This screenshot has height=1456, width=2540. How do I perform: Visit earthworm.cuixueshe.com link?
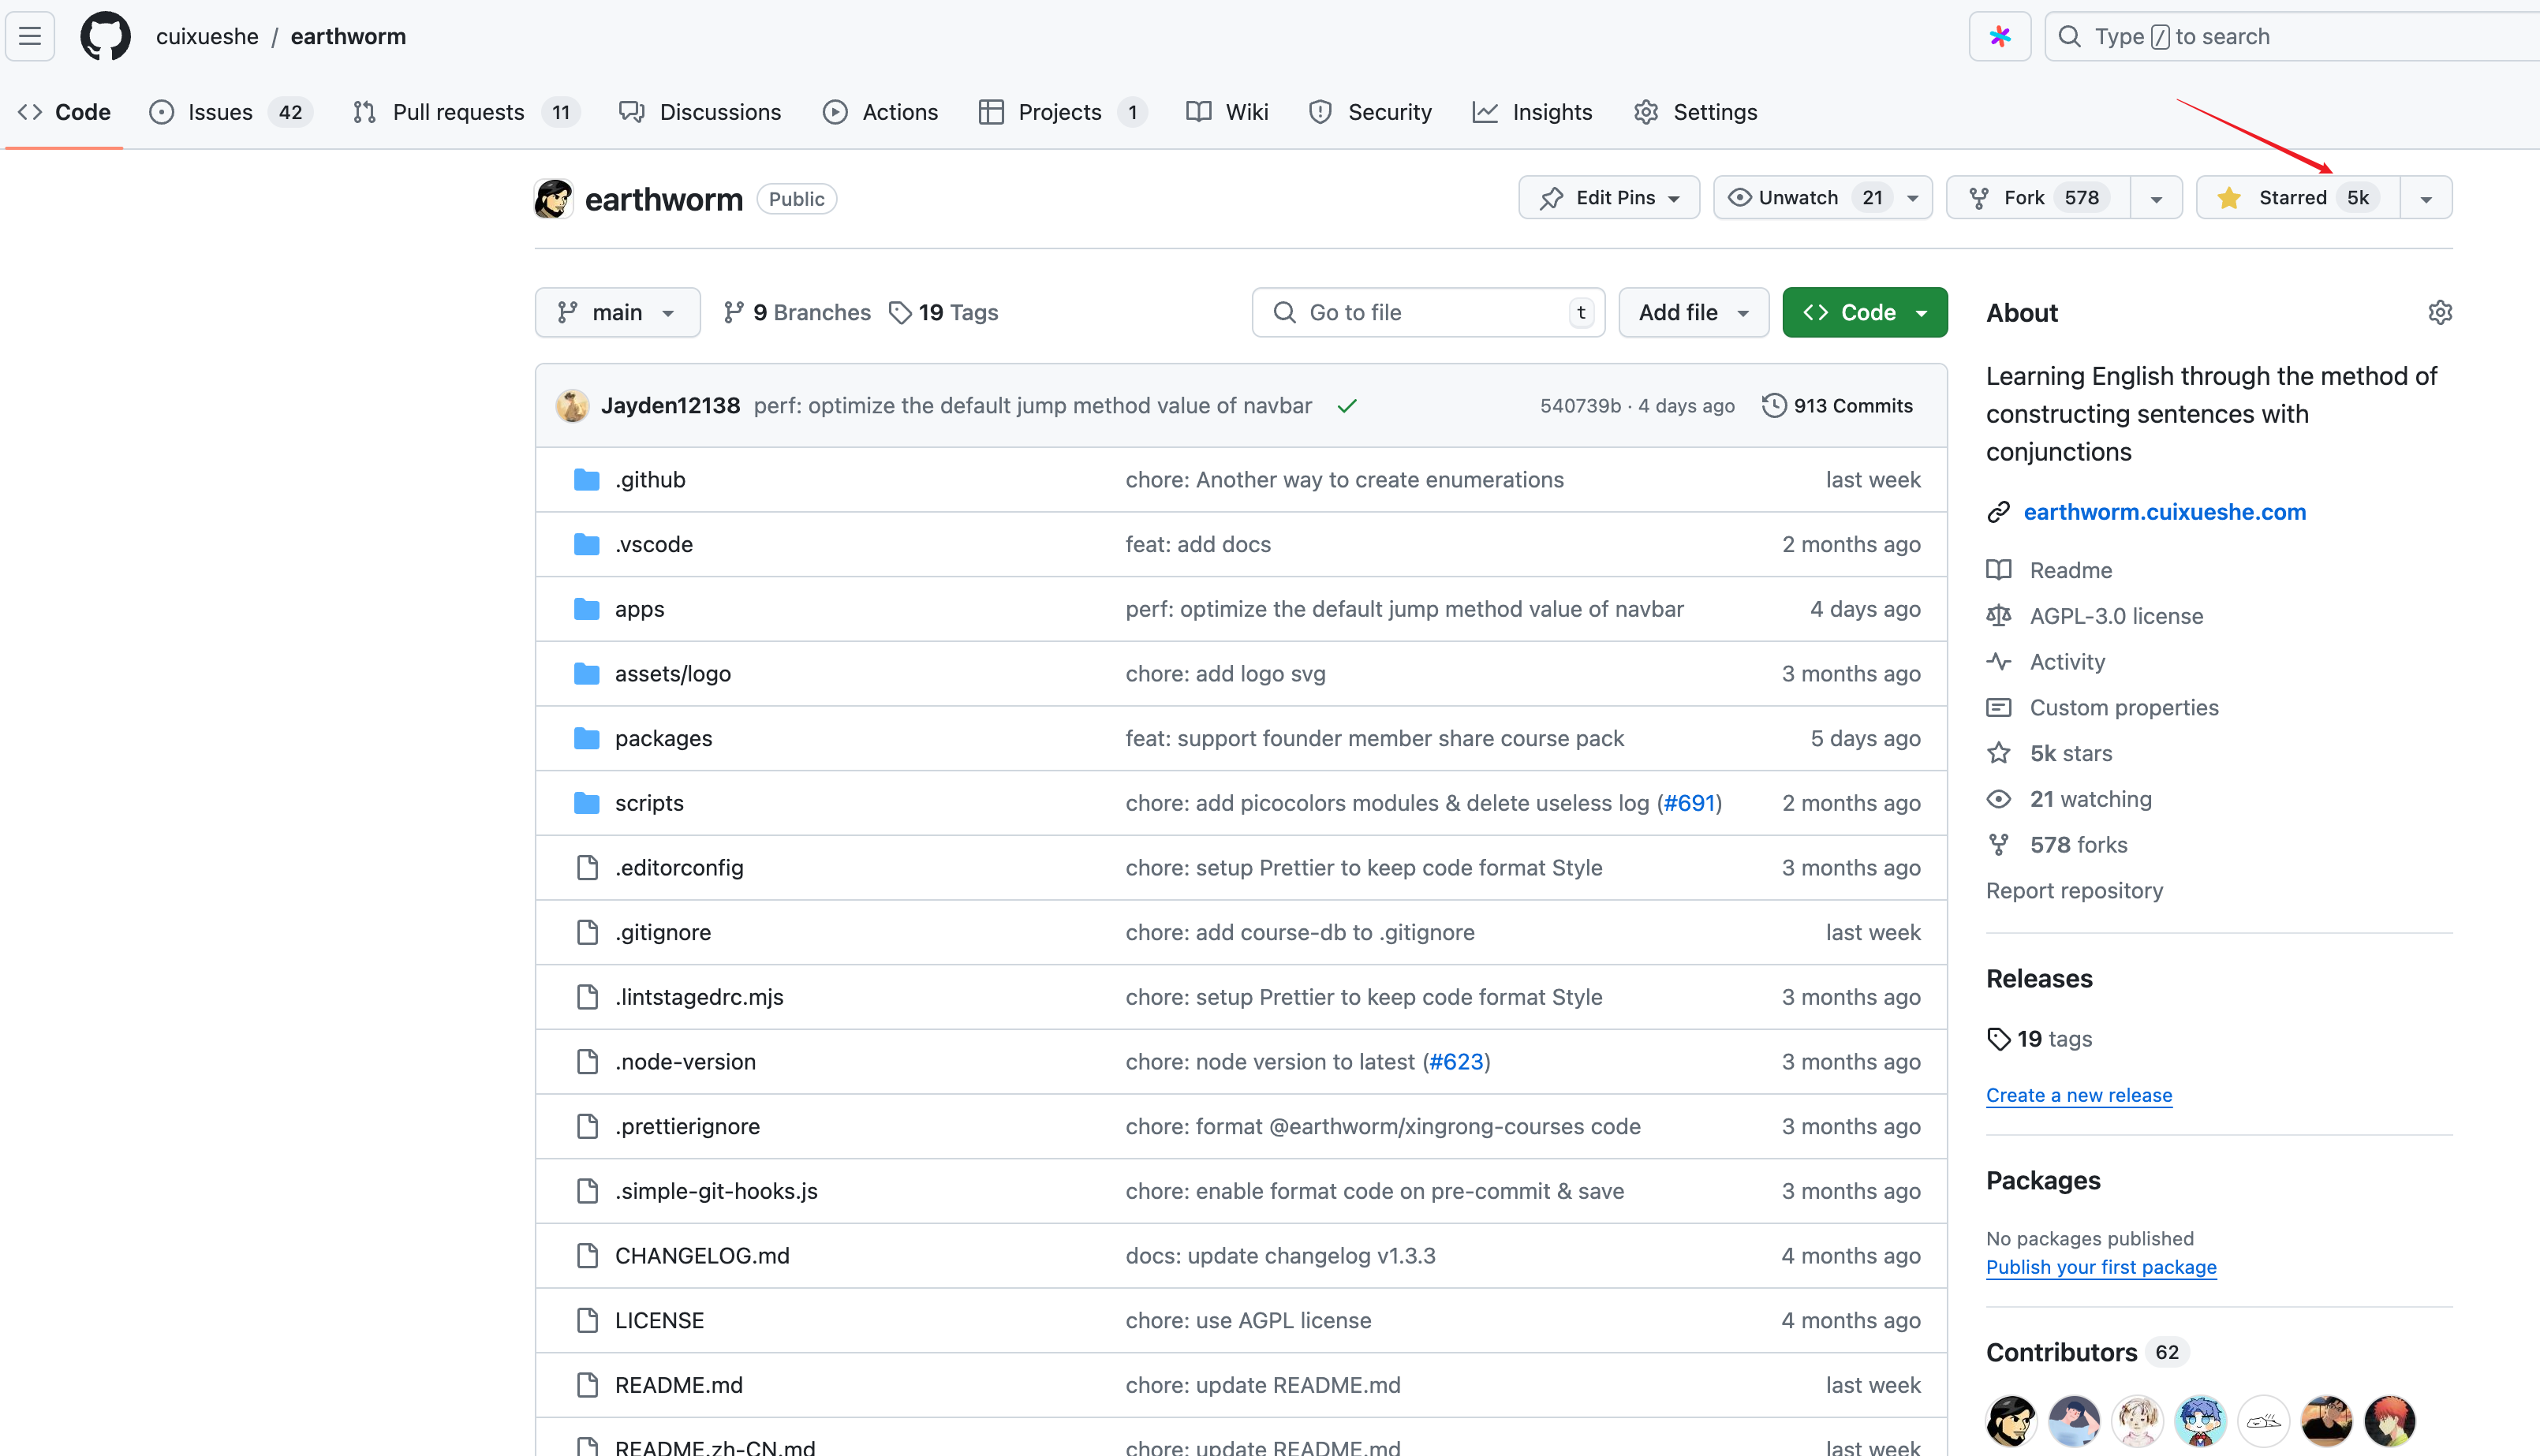pos(2165,512)
